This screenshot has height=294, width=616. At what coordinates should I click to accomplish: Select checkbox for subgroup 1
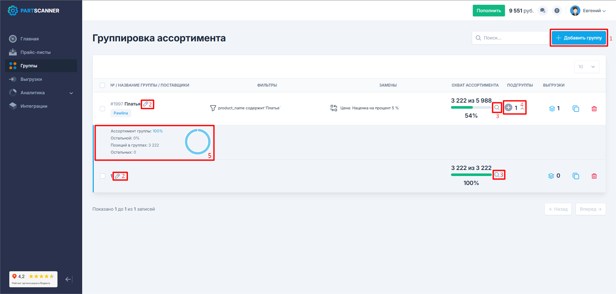click(x=103, y=176)
